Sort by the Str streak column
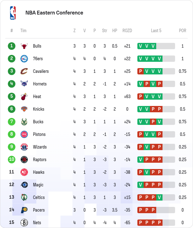The width and height of the screenshot is (193, 228). 105,31
